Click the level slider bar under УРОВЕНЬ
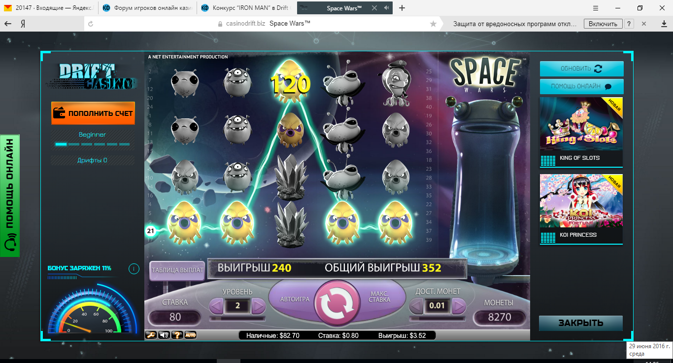This screenshot has height=363, width=673. 237,319
